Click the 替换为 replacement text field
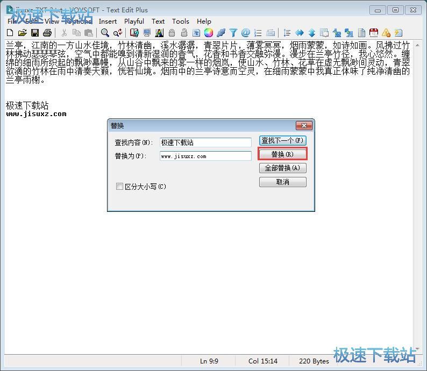 [205, 156]
